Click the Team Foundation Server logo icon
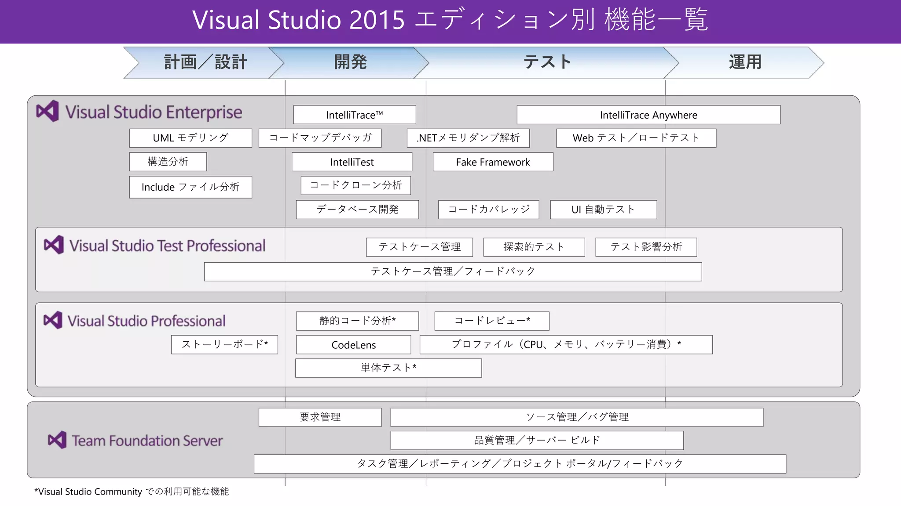Viewport: 901px width, 506px height. pyautogui.click(x=57, y=440)
